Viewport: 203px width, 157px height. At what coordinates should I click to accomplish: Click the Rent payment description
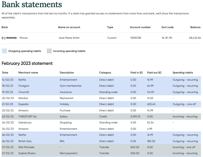(x=69, y=153)
